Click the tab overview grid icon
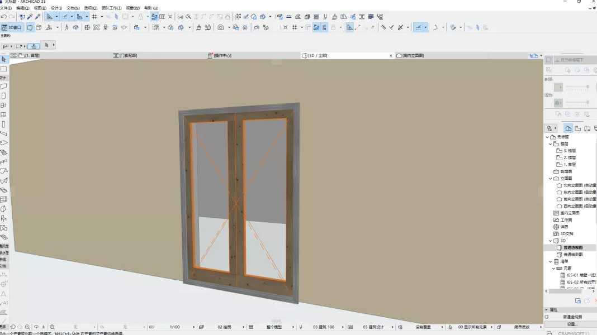This screenshot has height=335, width=597. (x=13, y=55)
